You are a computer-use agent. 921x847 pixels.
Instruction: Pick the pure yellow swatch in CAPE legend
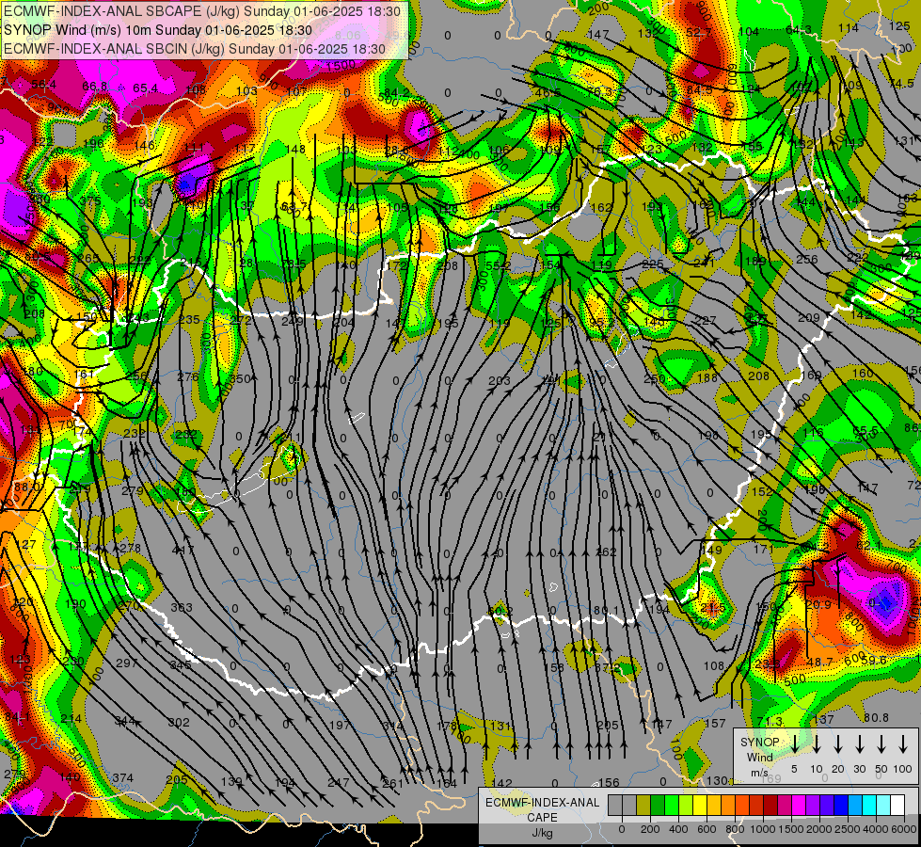click(x=700, y=805)
